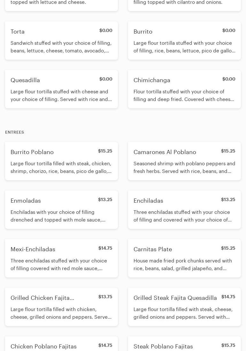This screenshot has height=351, width=246.
Task: Select Grilled Steak Fajita Quesadilla
Action: tap(184, 307)
